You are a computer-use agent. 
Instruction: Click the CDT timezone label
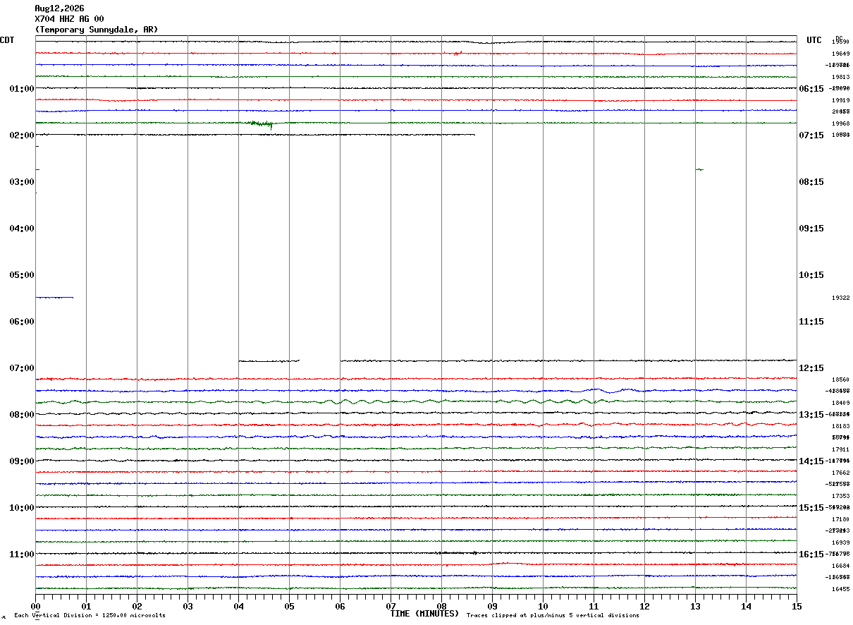coord(7,40)
